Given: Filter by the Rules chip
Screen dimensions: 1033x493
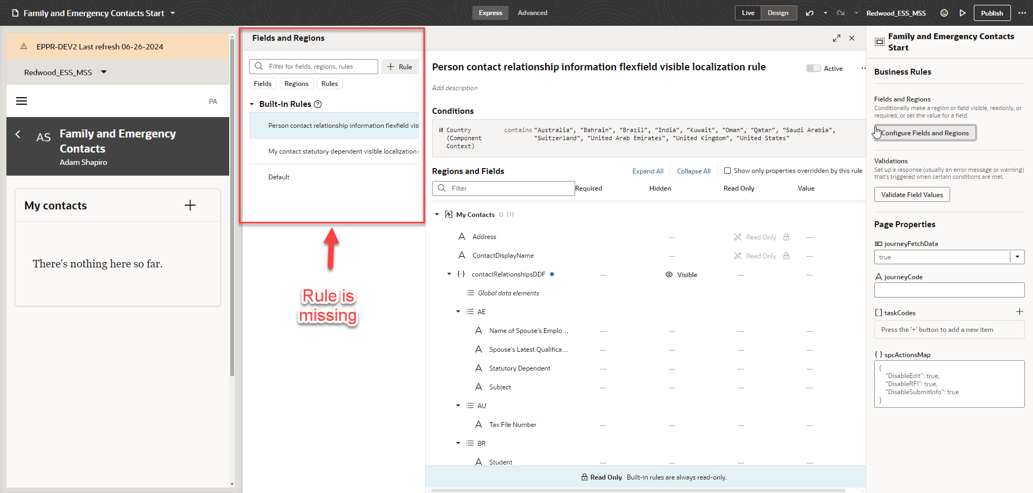Looking at the screenshot, I should [x=330, y=83].
